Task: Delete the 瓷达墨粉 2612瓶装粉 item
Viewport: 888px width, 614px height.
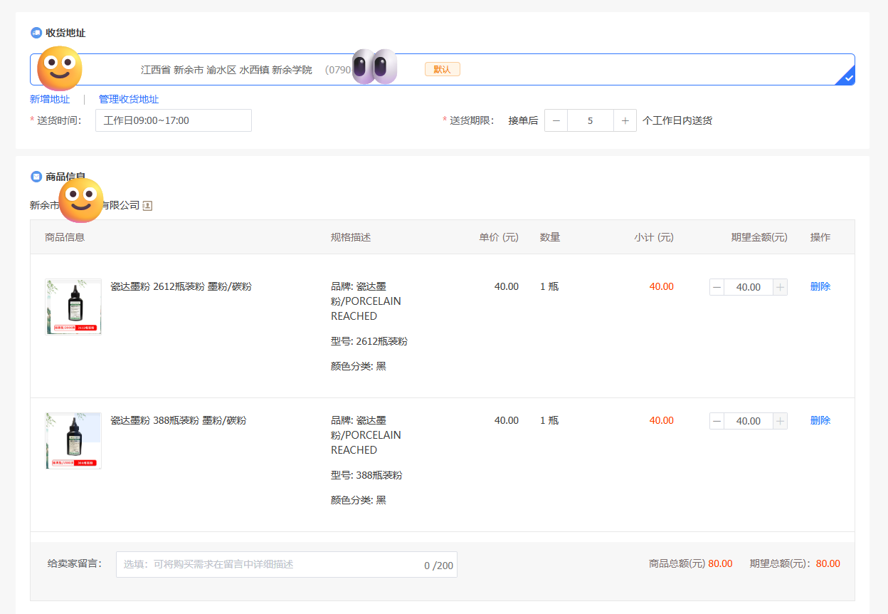Action: coord(820,286)
